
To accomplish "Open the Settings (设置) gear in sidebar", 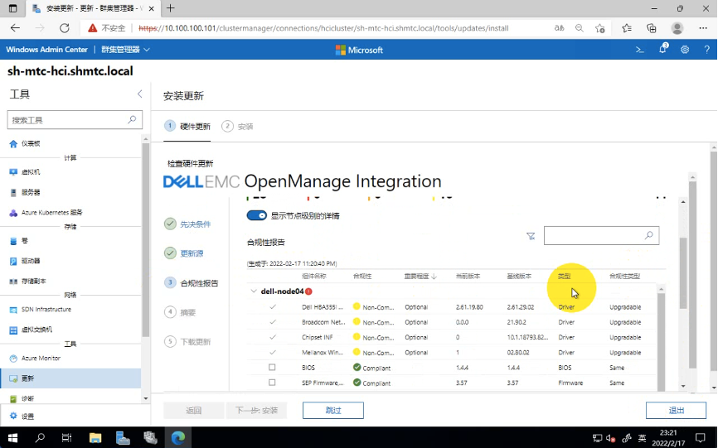I will point(13,416).
